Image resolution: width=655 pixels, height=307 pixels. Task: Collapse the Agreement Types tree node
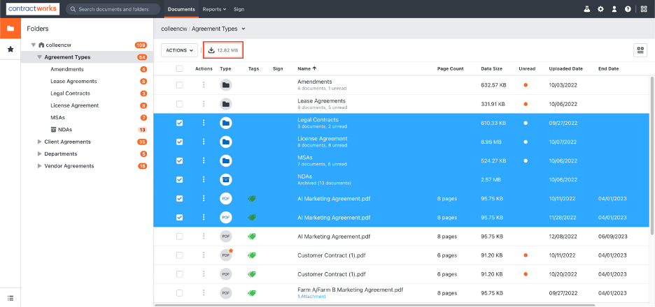pos(40,57)
